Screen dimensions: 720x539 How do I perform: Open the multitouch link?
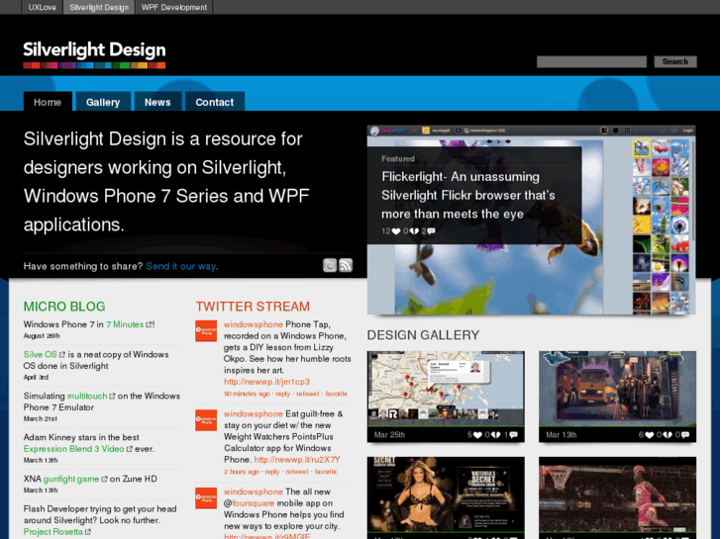(x=87, y=396)
